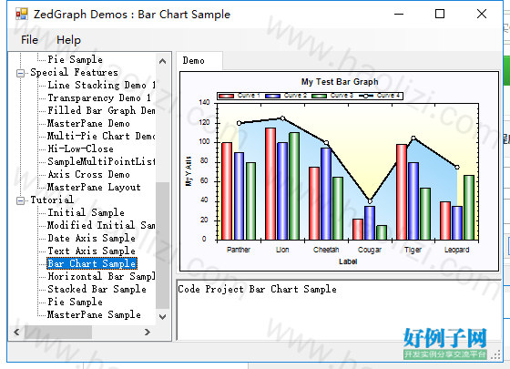
Task: Maximize the ZedGraph Demos window
Action: point(440,14)
